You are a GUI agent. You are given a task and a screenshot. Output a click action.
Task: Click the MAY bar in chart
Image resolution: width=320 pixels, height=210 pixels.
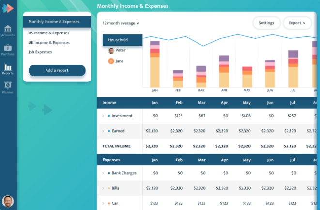[x=247, y=77]
